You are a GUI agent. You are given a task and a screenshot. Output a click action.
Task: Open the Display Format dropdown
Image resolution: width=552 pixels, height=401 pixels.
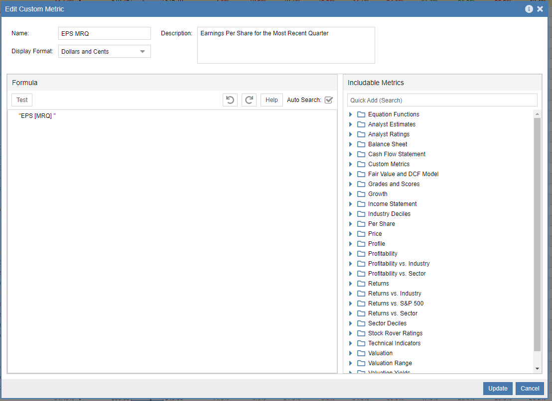click(142, 51)
